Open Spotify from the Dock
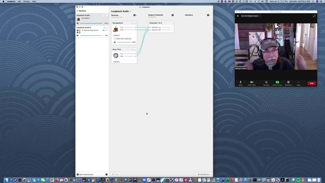 point(298,180)
